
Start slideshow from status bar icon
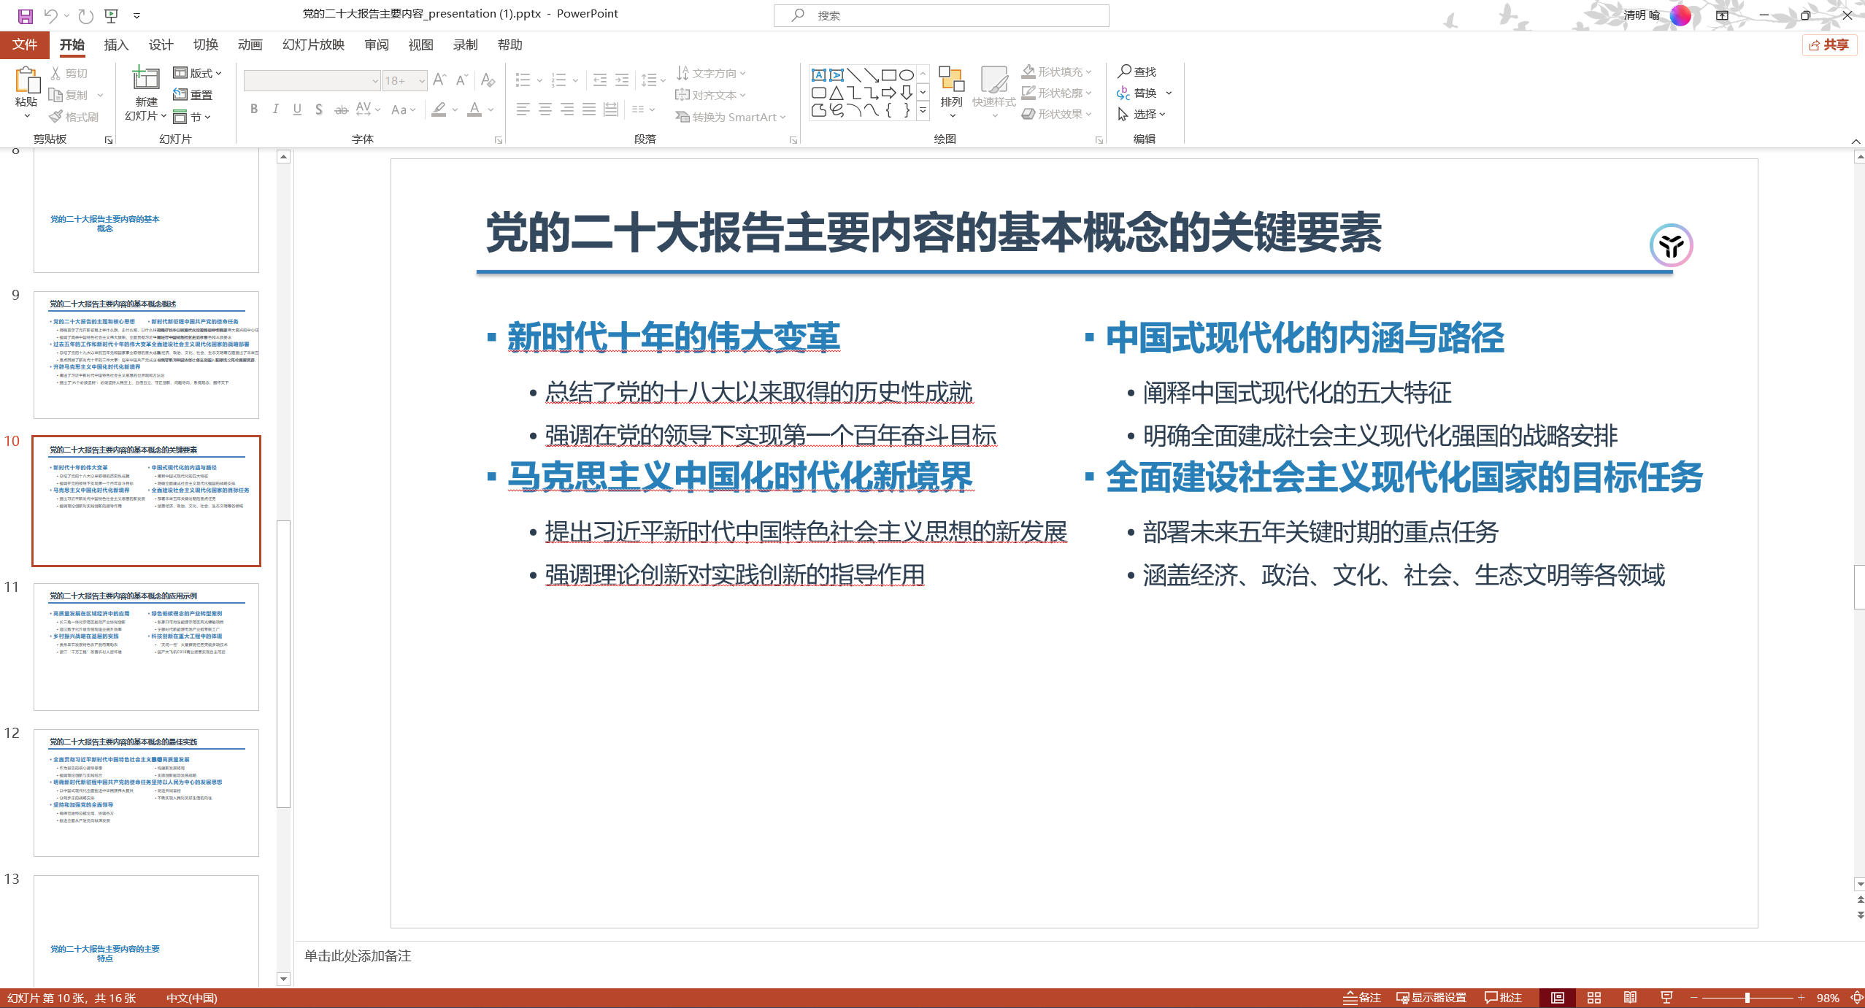(1666, 998)
